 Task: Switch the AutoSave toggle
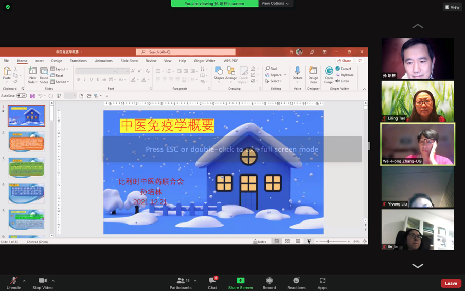click(22, 96)
